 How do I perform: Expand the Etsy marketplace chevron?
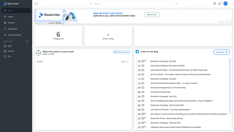(27, 56)
